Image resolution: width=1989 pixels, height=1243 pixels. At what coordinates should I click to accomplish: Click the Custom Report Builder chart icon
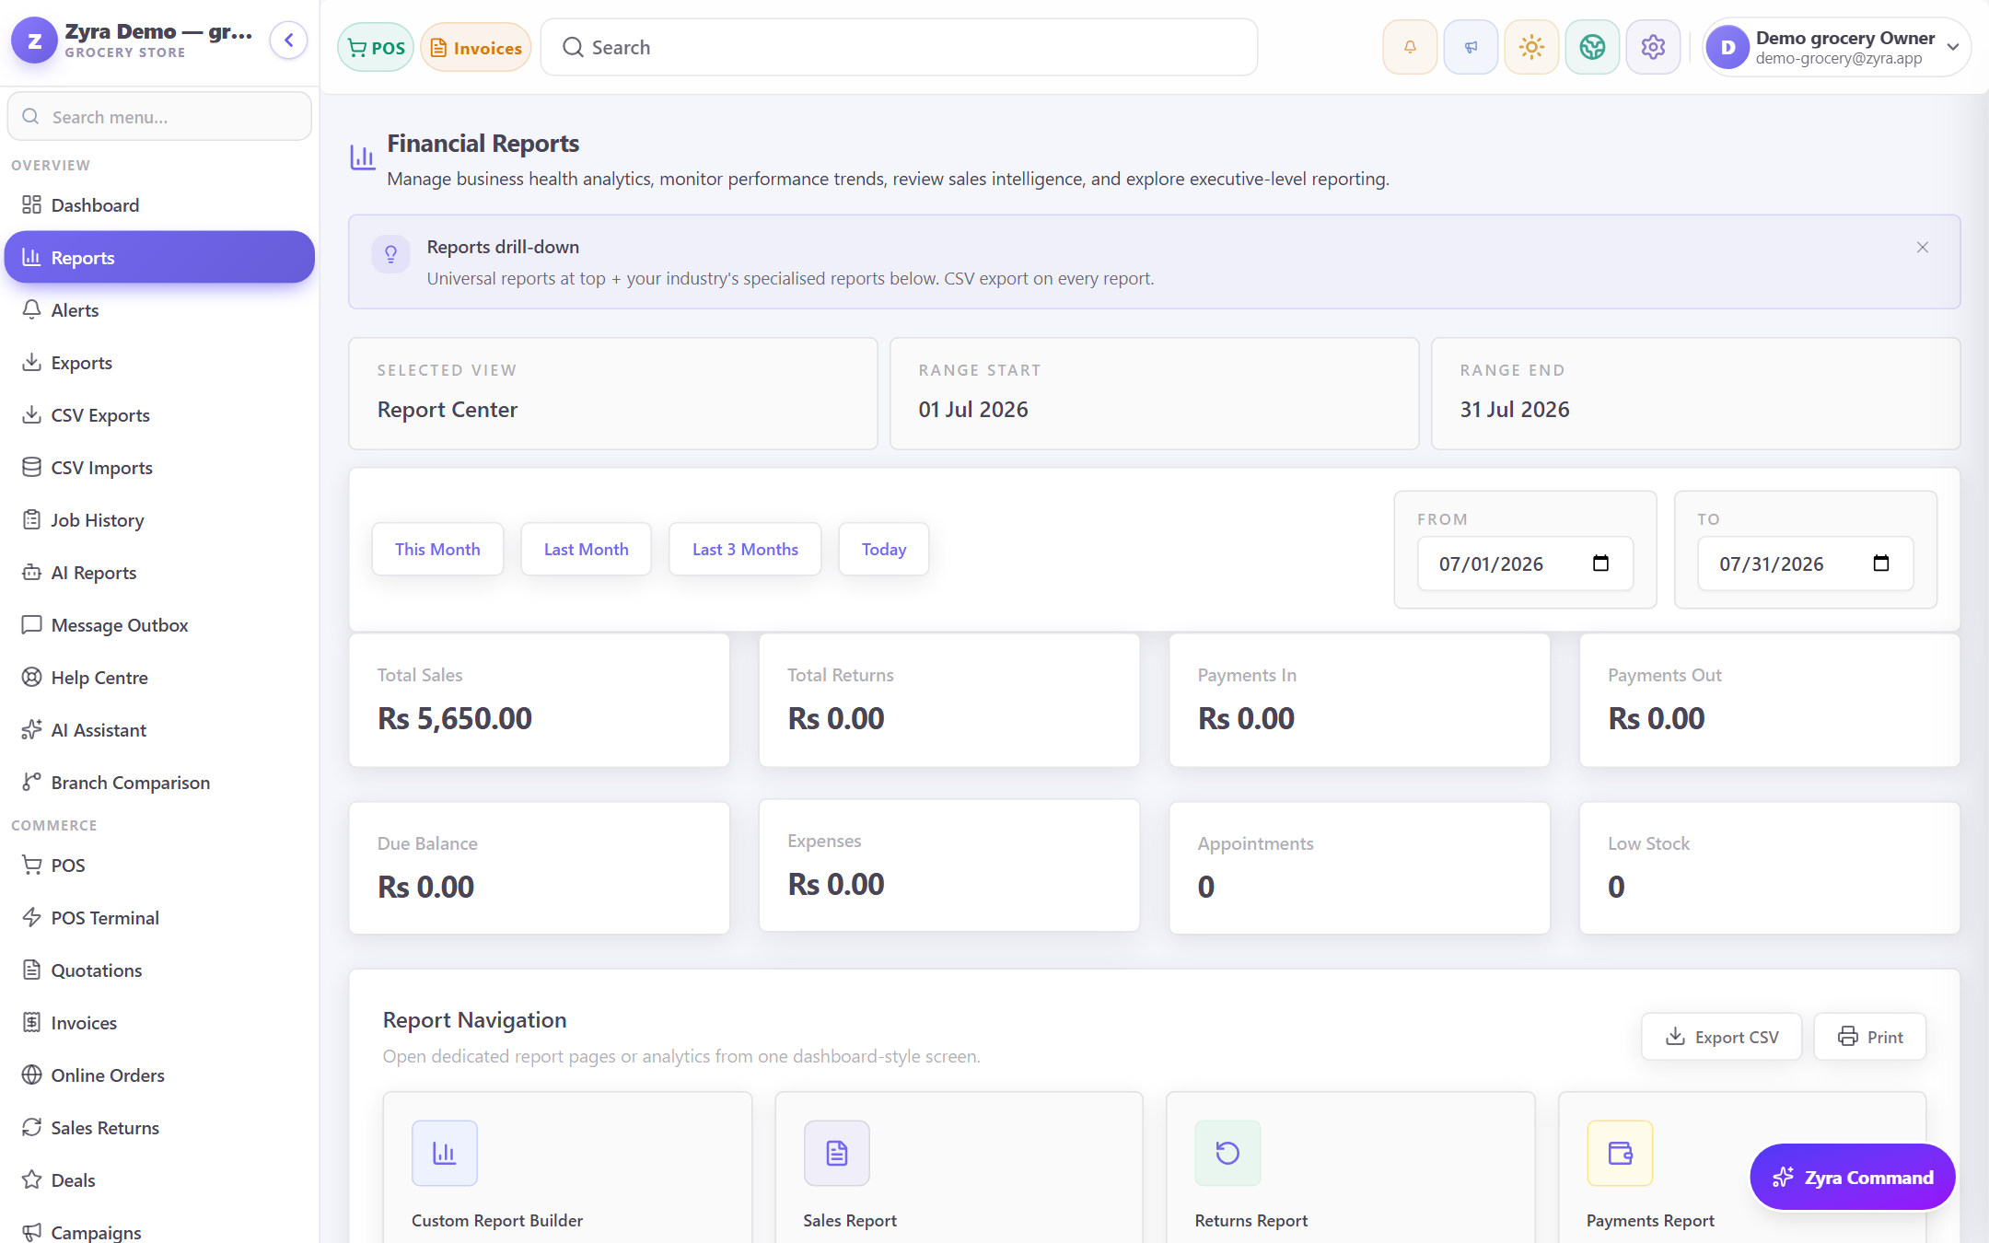[x=445, y=1153]
